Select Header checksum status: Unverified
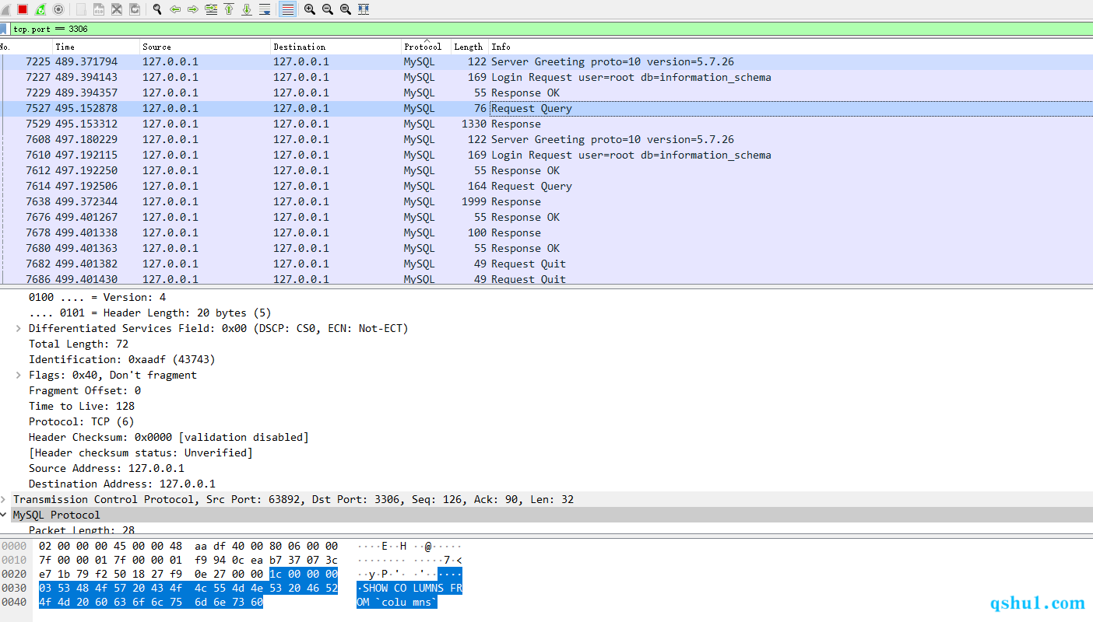Screen dimensions: 1093x622 coord(141,453)
